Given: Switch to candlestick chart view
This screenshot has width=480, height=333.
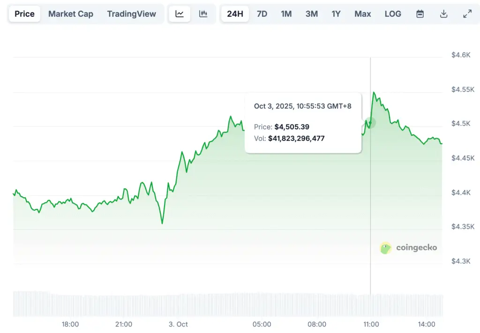Looking at the screenshot, I should click(203, 14).
